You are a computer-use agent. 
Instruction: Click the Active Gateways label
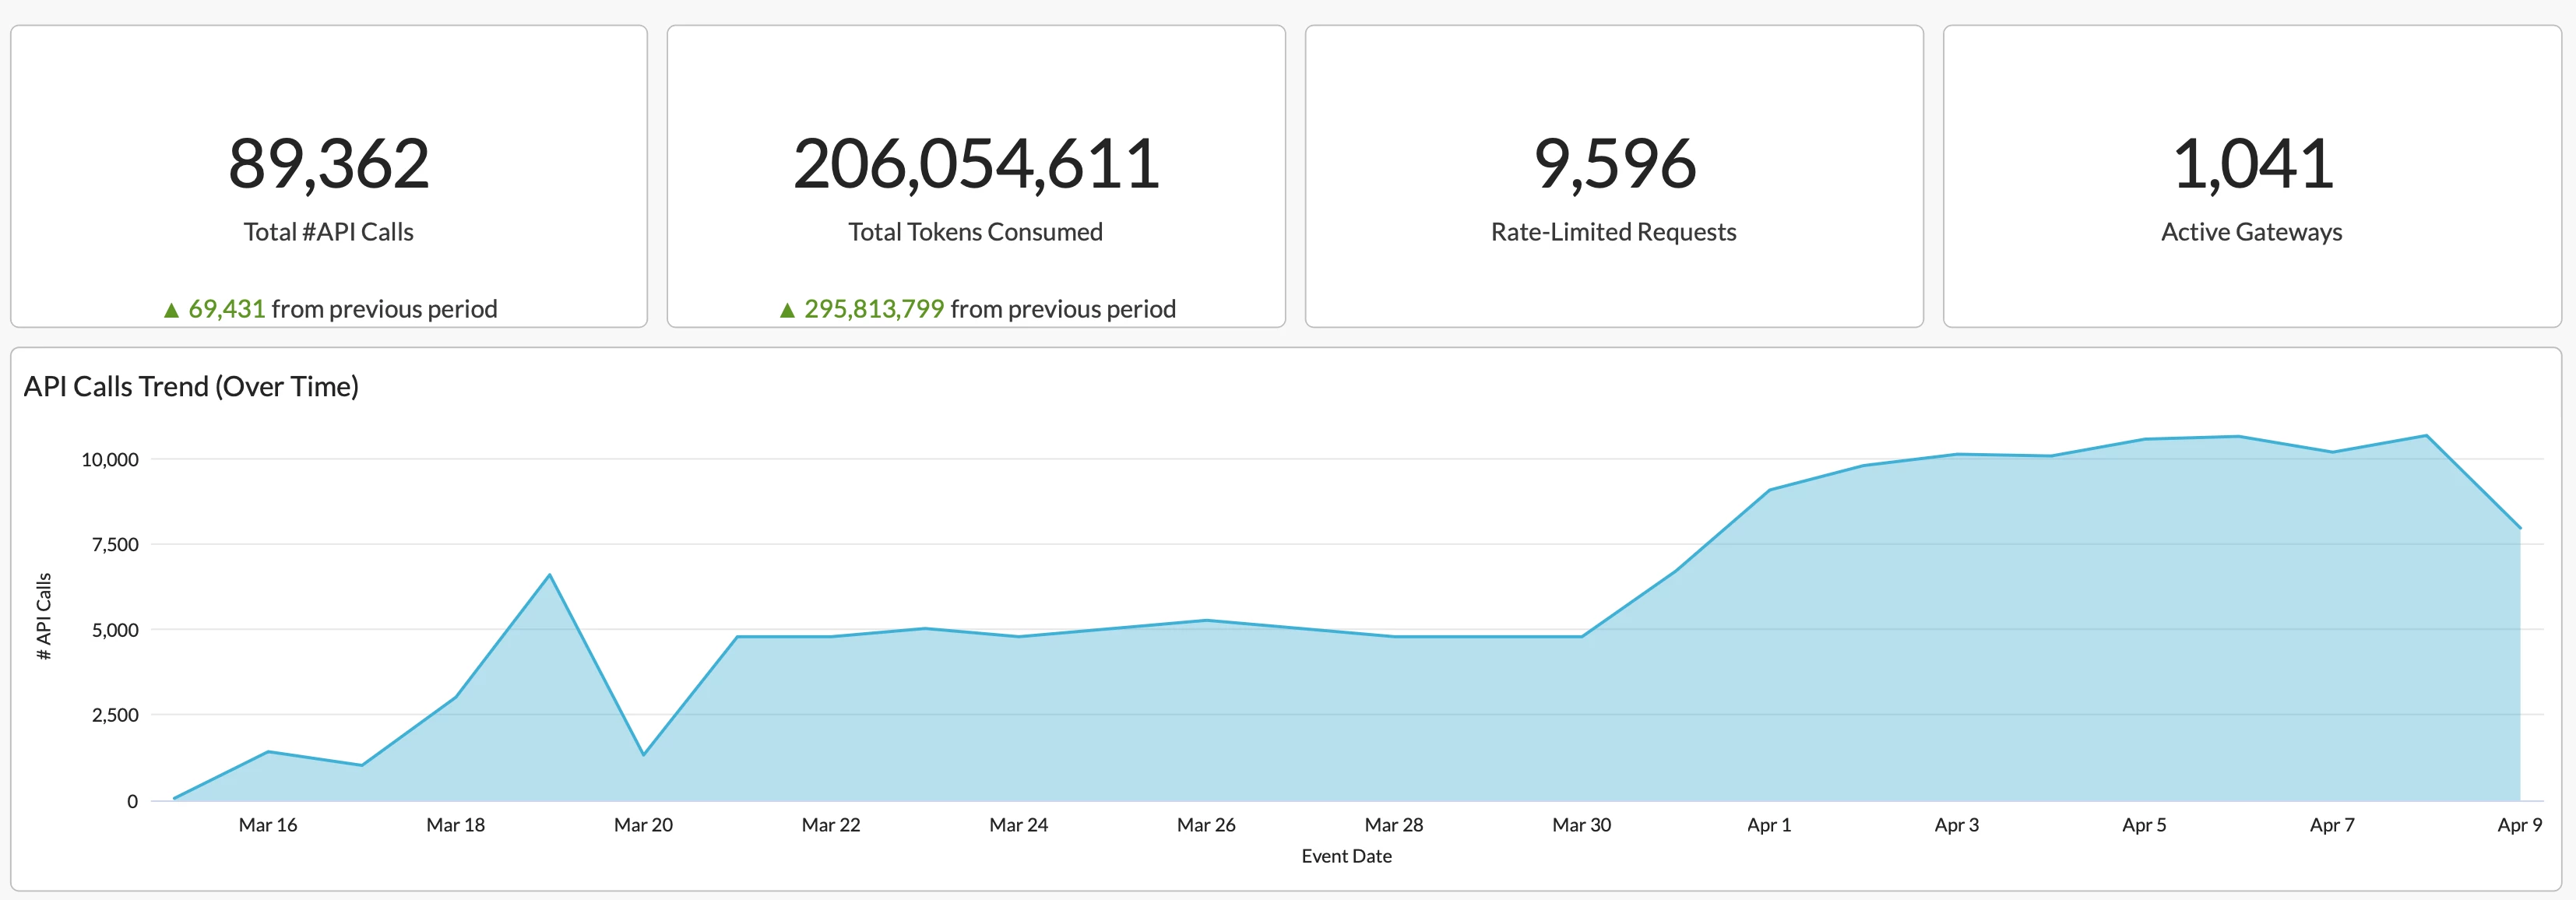[x=2251, y=232]
